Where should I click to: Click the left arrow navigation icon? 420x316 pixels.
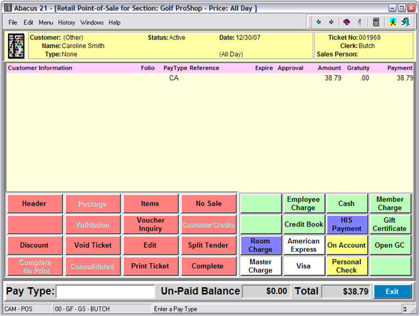click(319, 22)
